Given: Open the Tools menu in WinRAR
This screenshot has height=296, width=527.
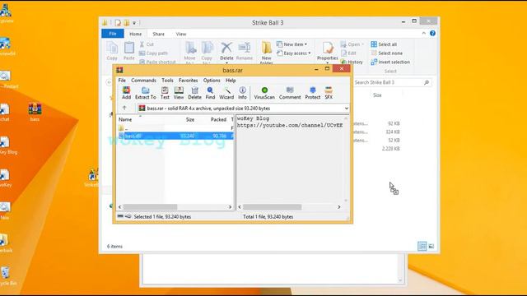Looking at the screenshot, I should coord(167,81).
